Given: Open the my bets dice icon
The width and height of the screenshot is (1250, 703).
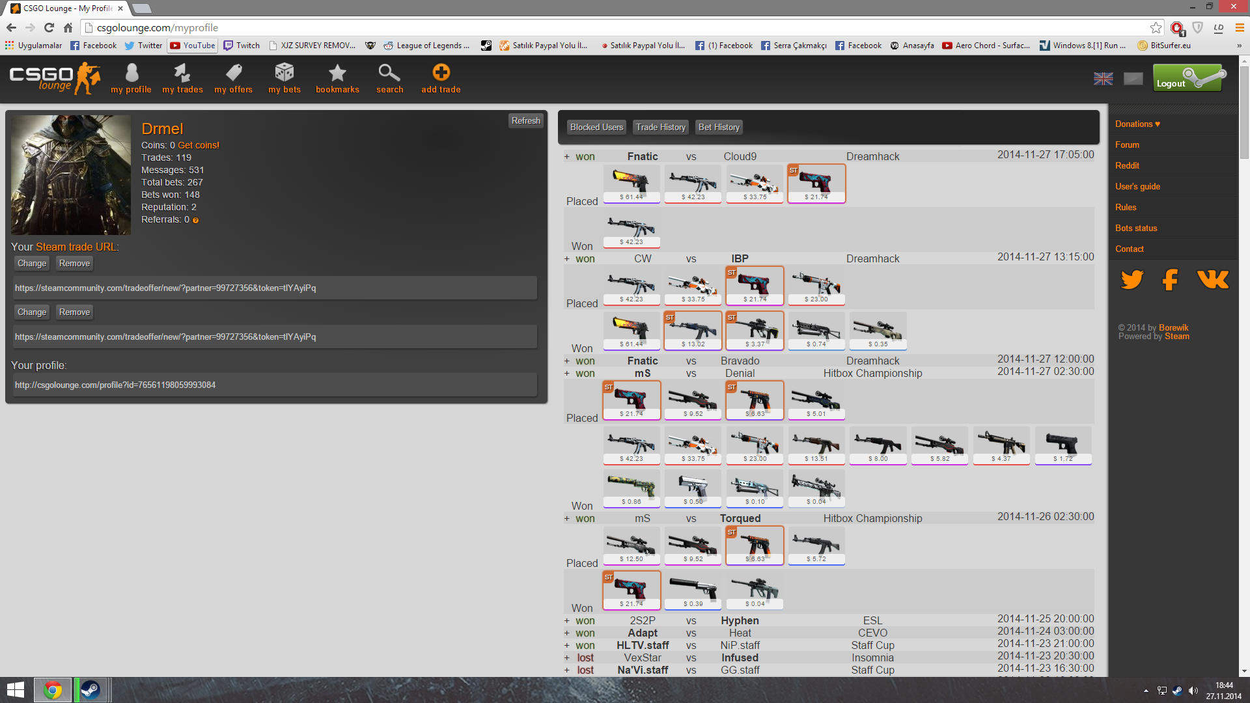Looking at the screenshot, I should click(x=285, y=73).
